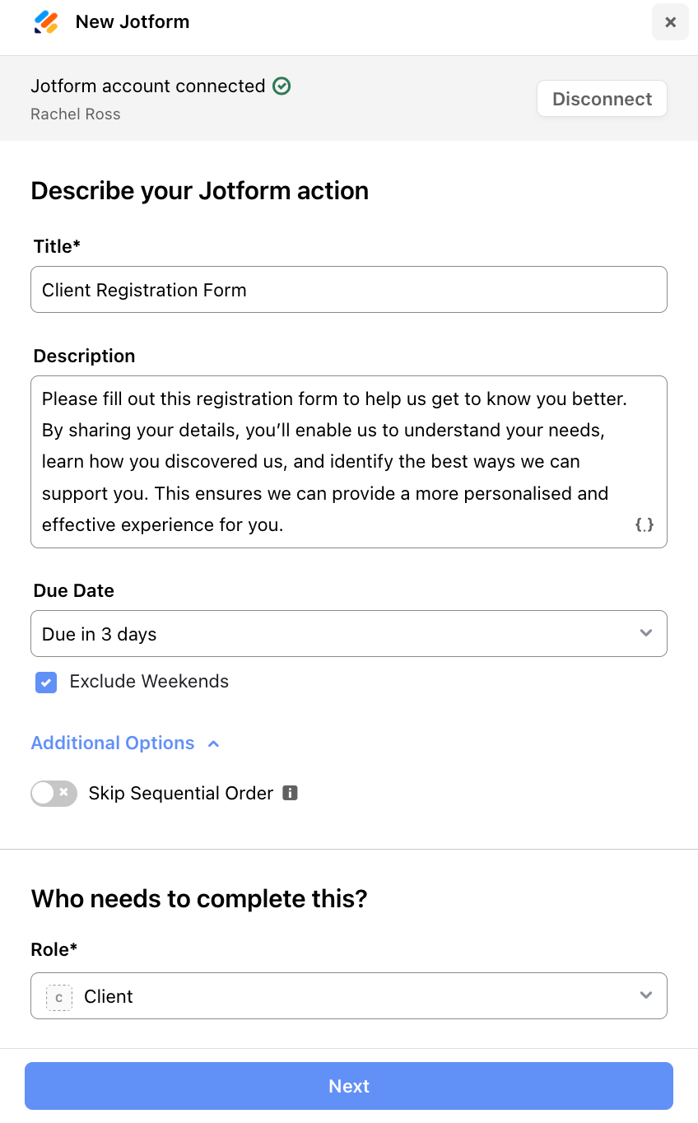Click the Role field chevron arrow
The image size is (698, 1123).
[646, 995]
